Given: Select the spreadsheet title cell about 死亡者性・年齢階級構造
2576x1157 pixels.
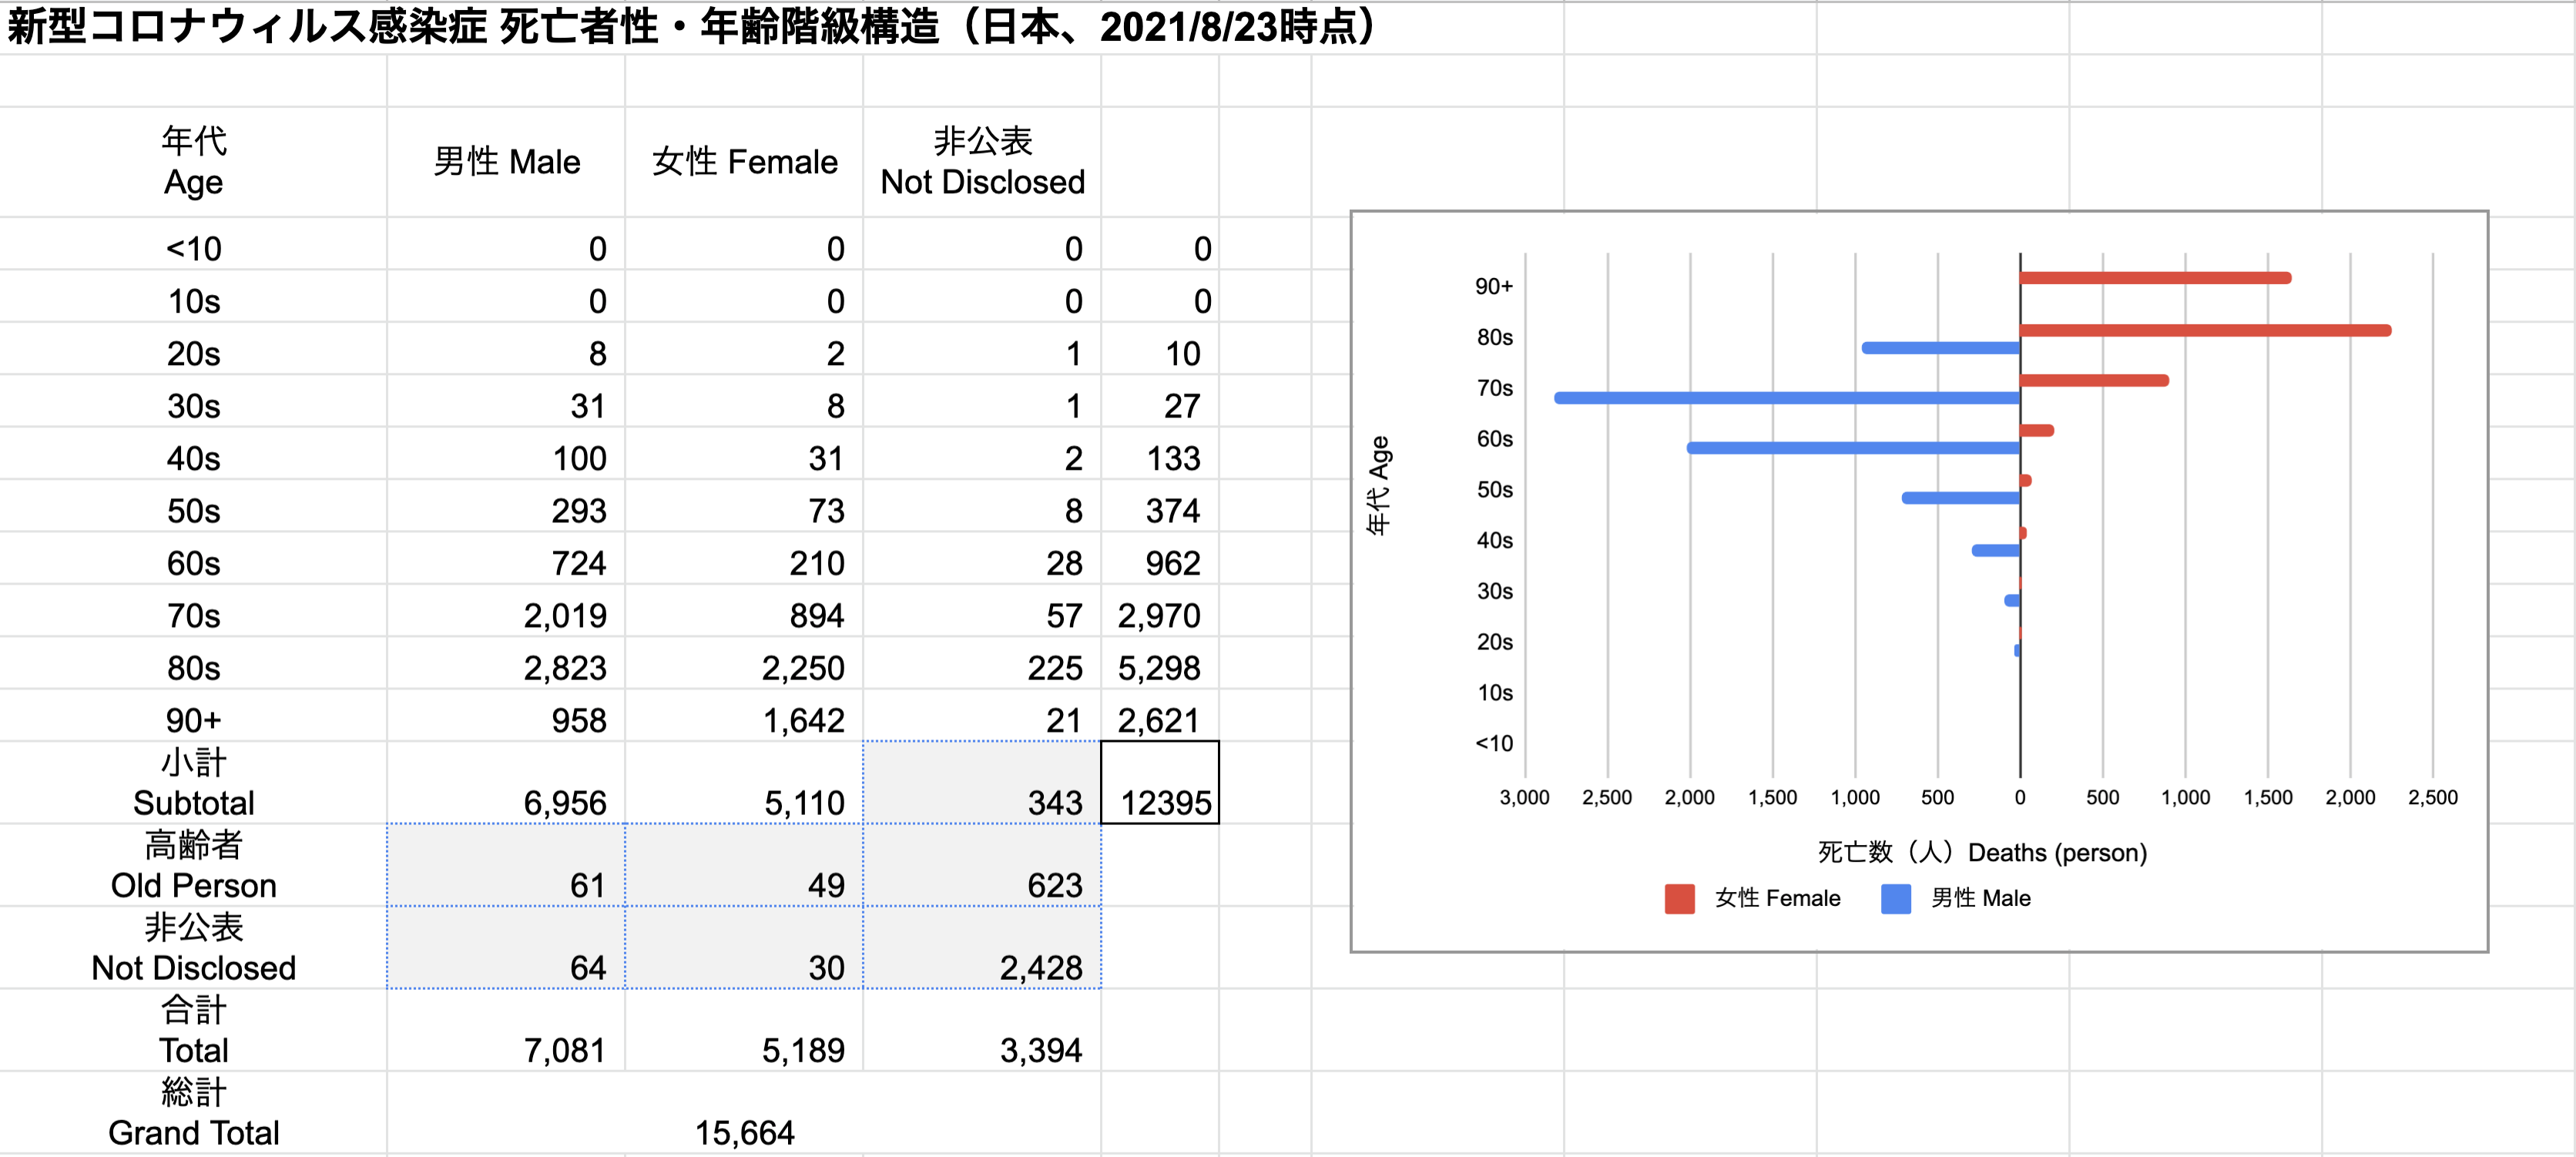Looking at the screenshot, I should coord(694,27).
